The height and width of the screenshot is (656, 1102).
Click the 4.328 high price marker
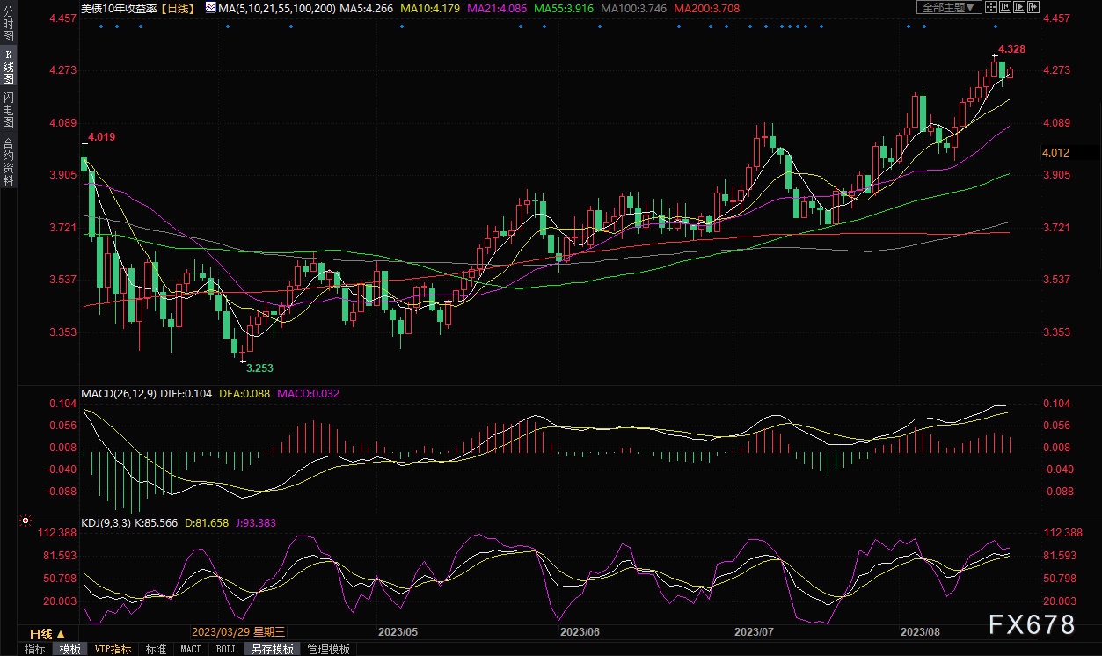1012,49
